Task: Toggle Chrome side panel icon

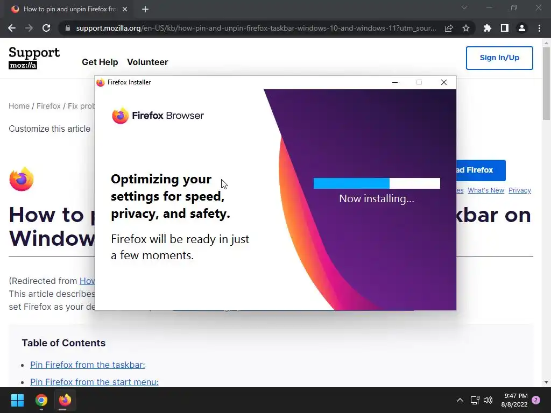Action: pyautogui.click(x=505, y=28)
